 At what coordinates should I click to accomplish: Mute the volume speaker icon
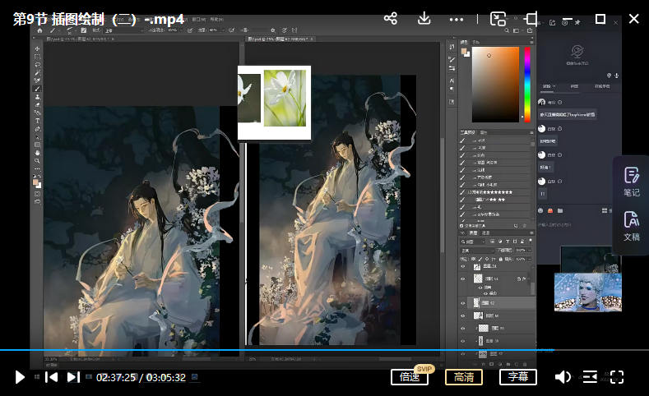[x=563, y=377]
